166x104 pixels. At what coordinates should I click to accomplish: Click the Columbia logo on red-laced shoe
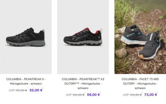point(83,36)
